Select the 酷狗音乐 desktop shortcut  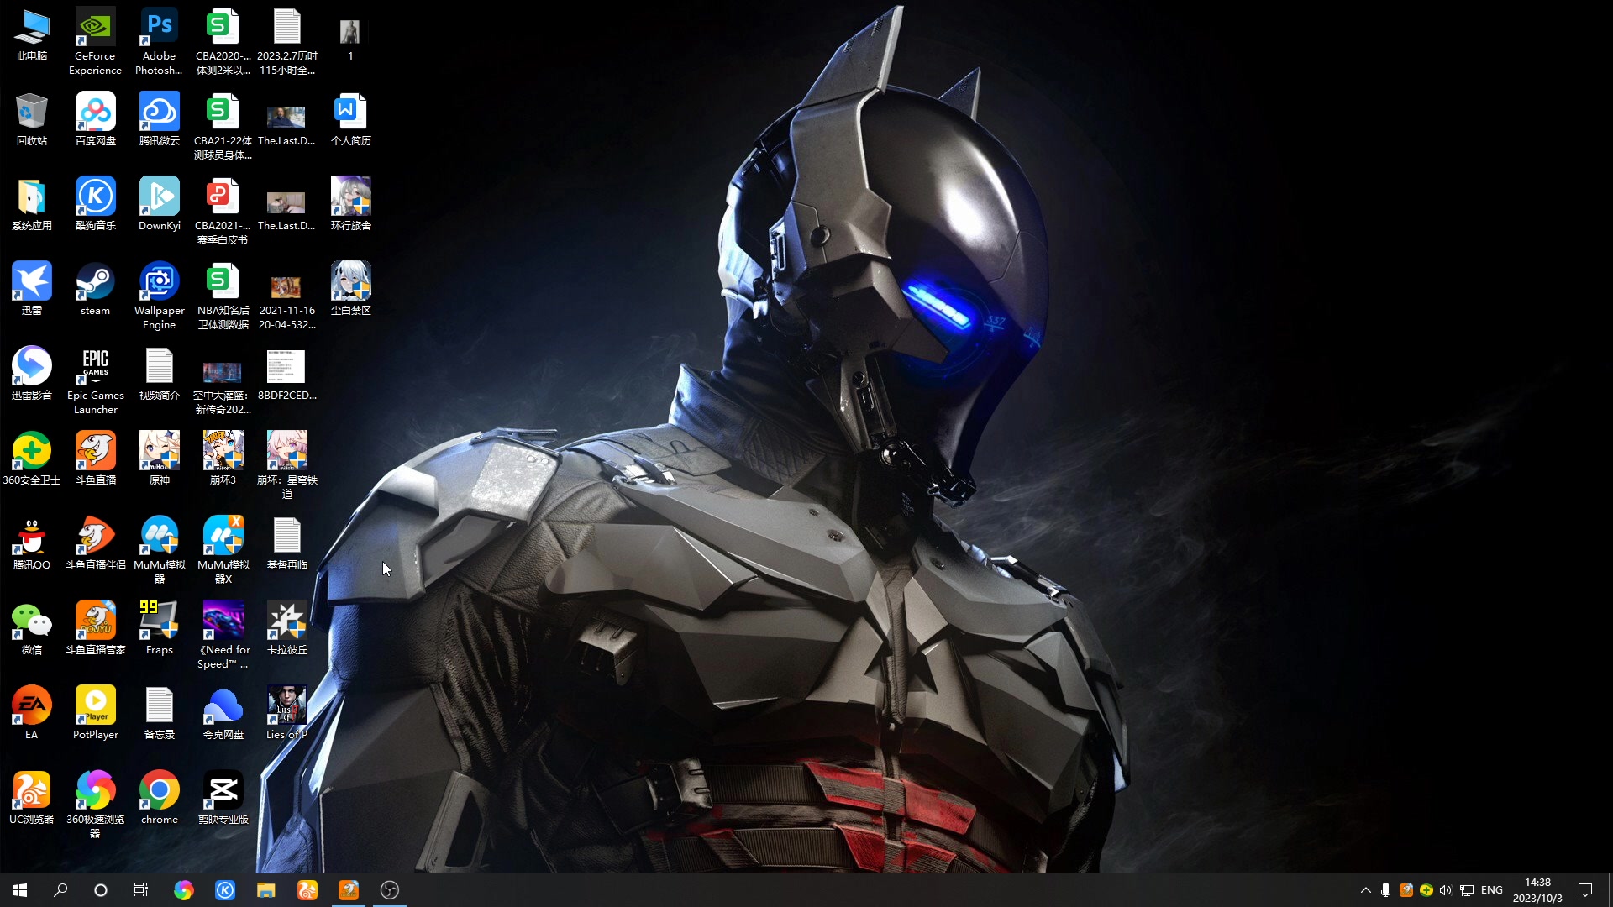click(96, 205)
